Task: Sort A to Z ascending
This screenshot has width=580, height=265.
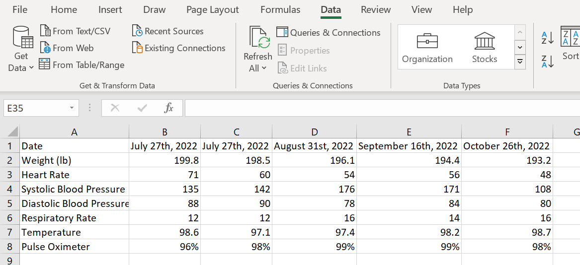Action: [x=548, y=38]
